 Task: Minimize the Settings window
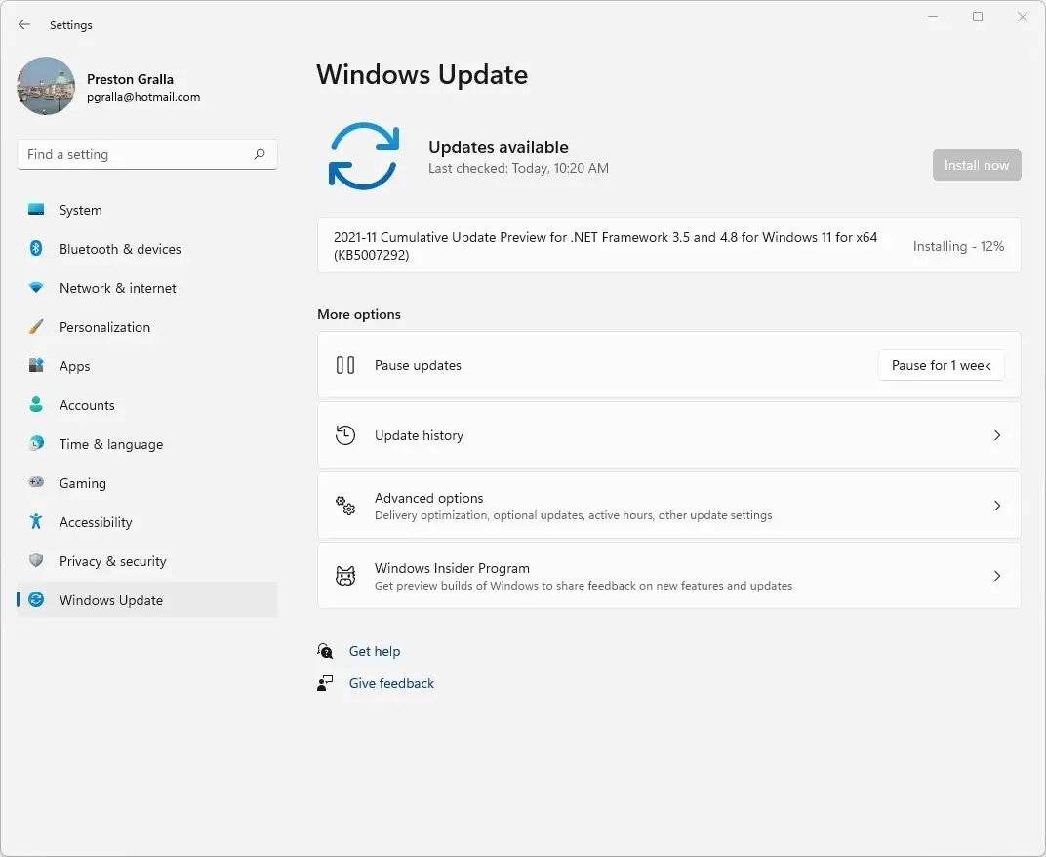click(933, 17)
